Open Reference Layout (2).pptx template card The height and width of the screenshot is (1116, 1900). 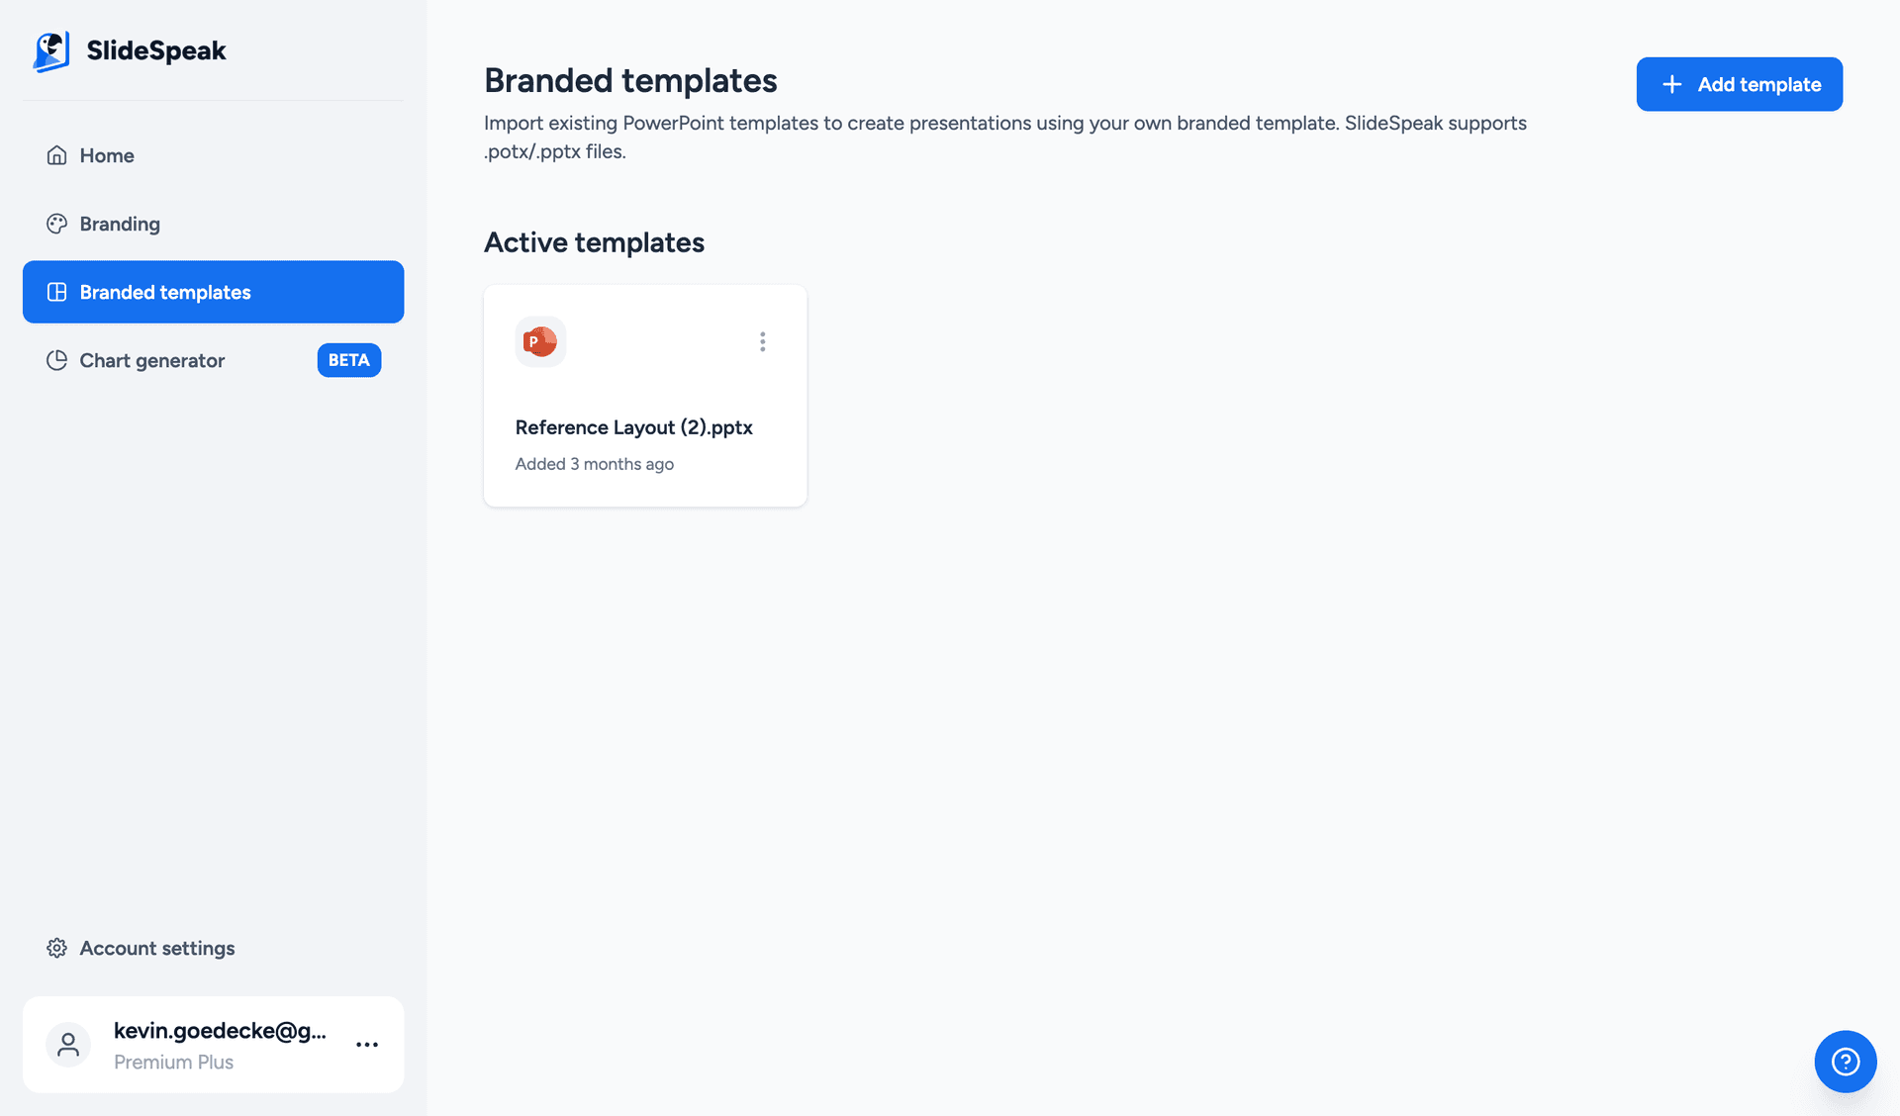pyautogui.click(x=644, y=396)
